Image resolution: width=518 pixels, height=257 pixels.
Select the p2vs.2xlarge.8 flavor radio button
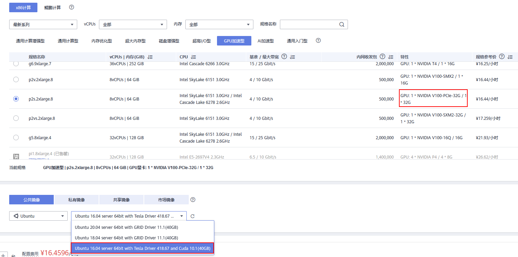tap(16, 118)
